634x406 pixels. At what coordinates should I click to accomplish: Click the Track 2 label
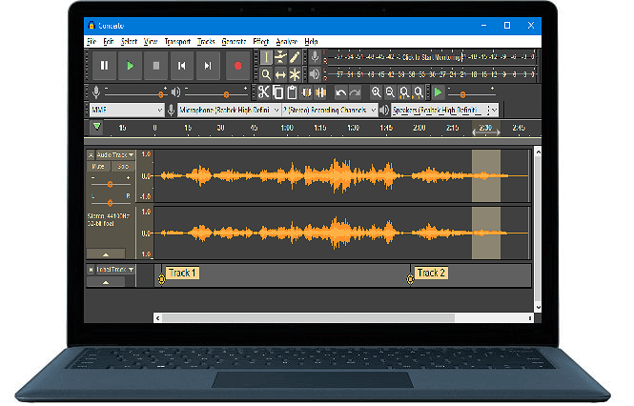[431, 273]
